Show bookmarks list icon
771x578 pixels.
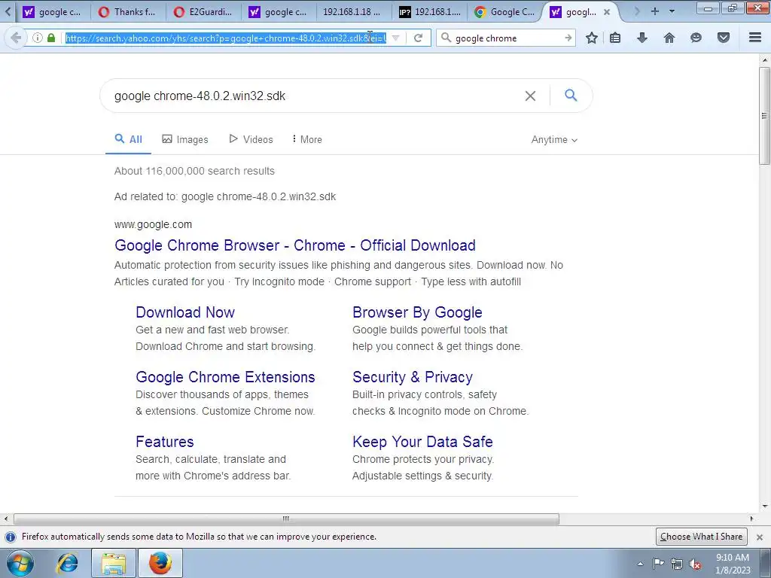point(615,38)
